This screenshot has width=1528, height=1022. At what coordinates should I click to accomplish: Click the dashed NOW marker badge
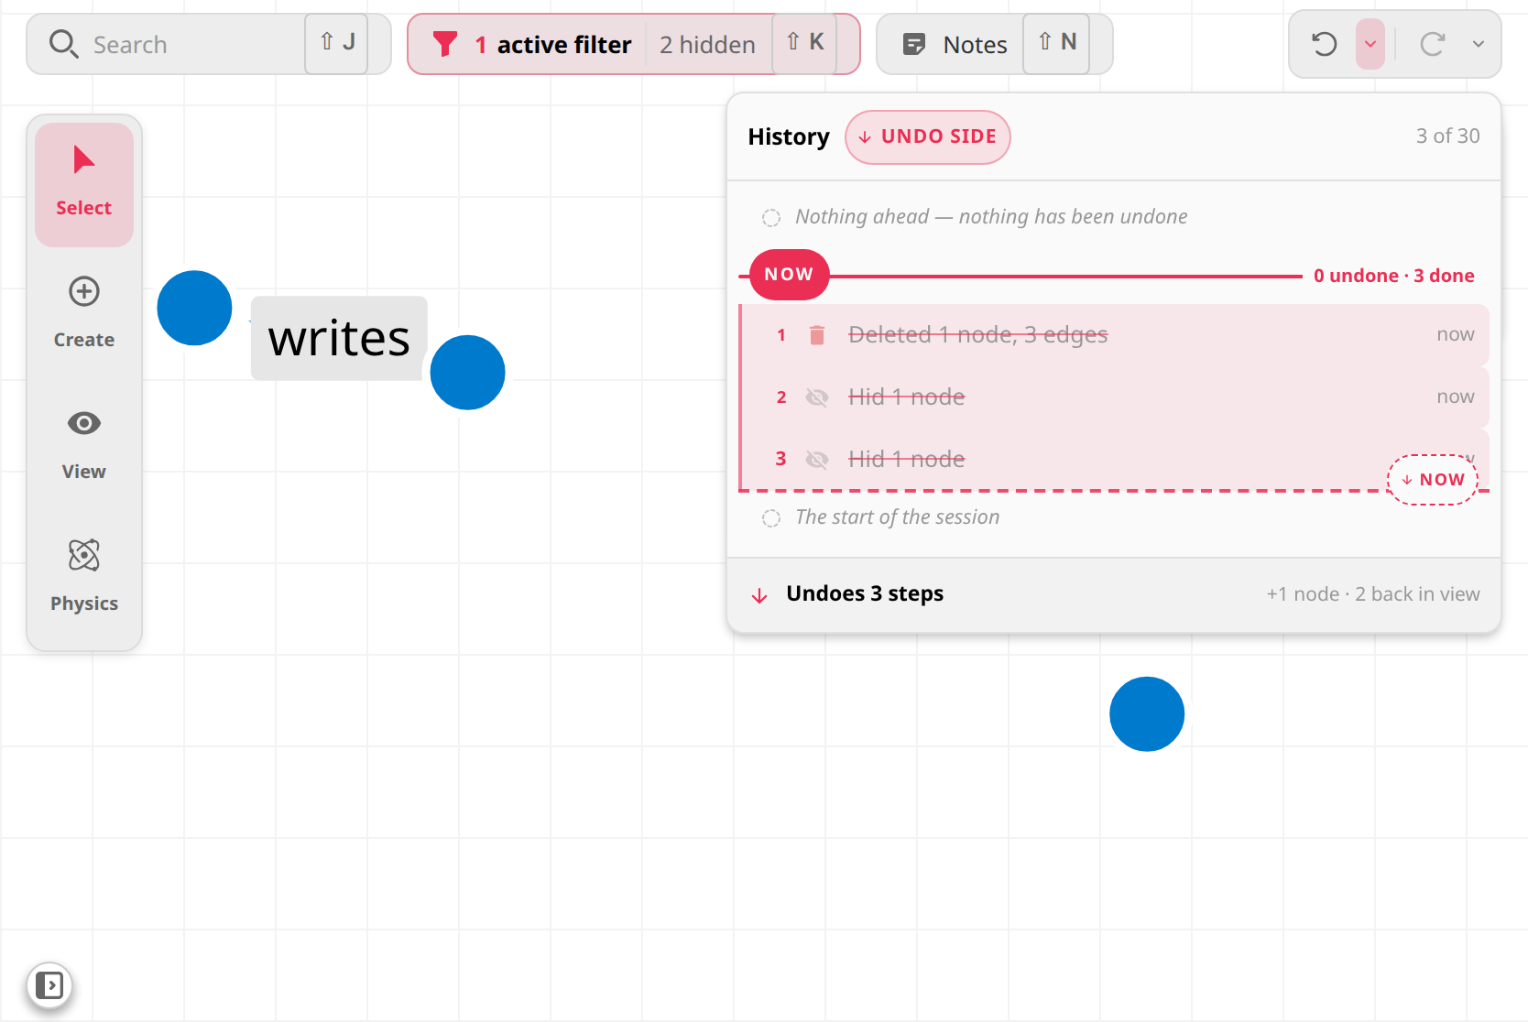pos(1433,480)
